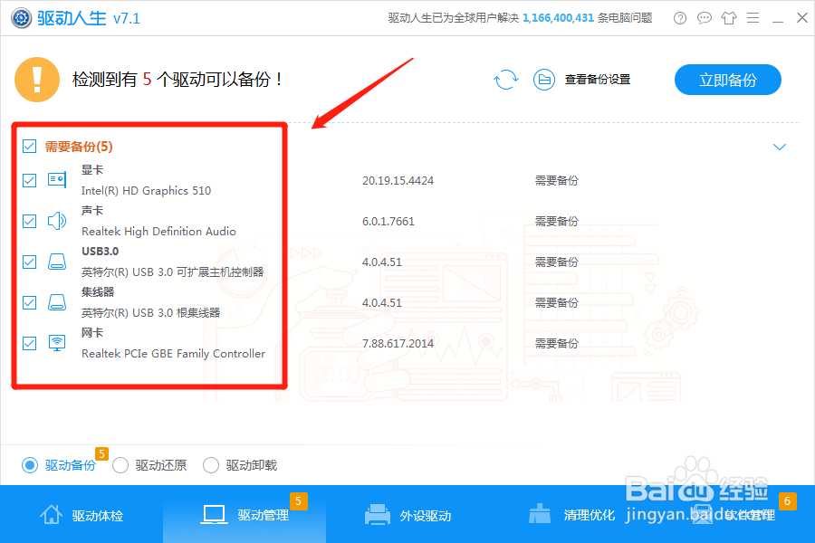Click the refresh circular arrows icon
Viewport: 815px width, 543px height.
tap(505, 80)
